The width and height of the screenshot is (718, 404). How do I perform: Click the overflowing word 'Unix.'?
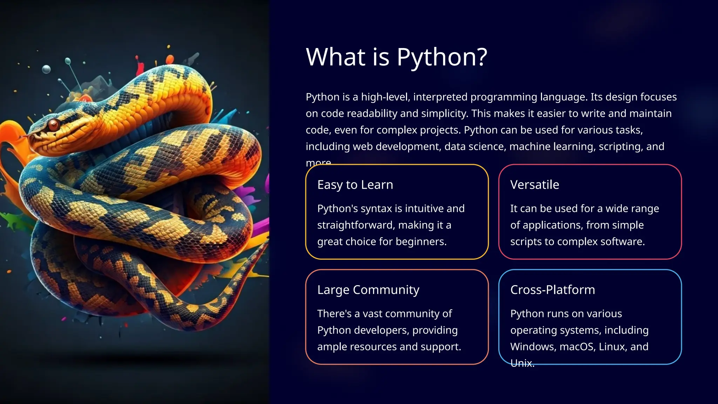pyautogui.click(x=522, y=363)
